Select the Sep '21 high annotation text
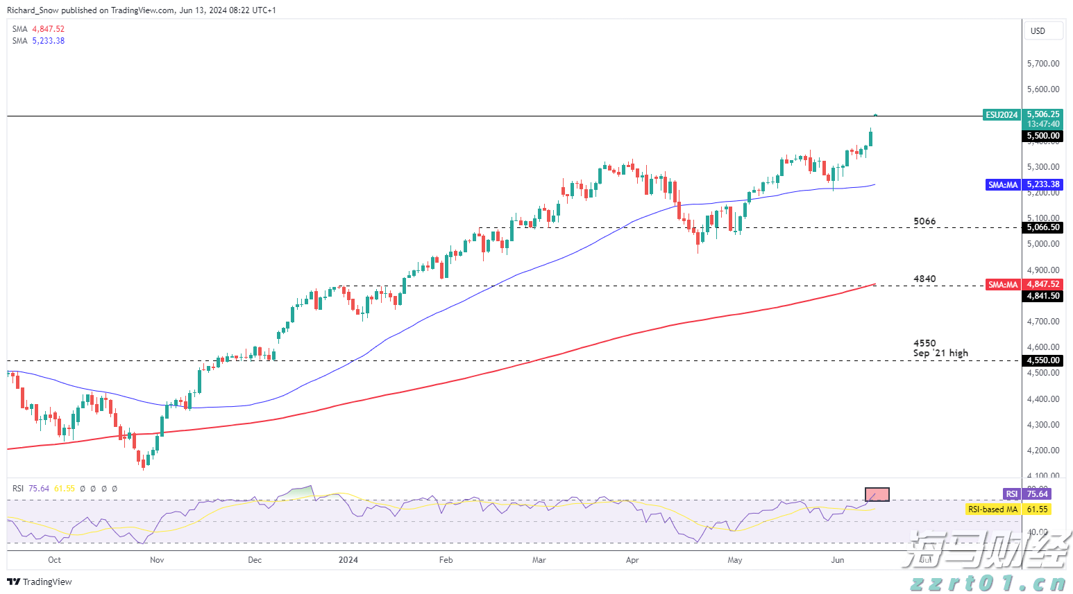Image resolution: width=1073 pixels, height=594 pixels. 940,353
